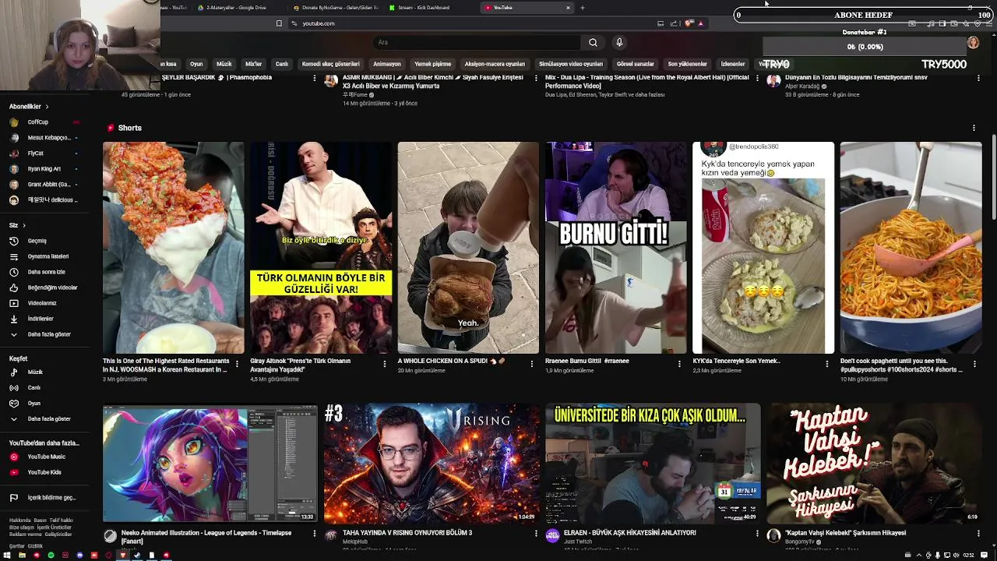Click the search magnifier icon button

pyautogui.click(x=593, y=42)
